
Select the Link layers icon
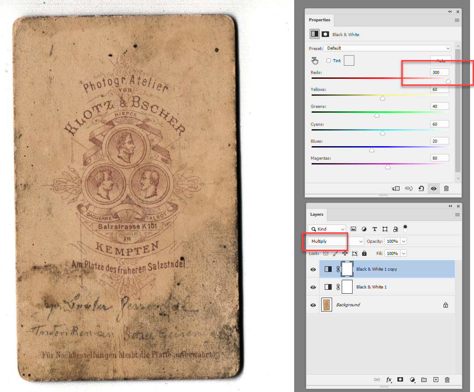[x=377, y=379]
